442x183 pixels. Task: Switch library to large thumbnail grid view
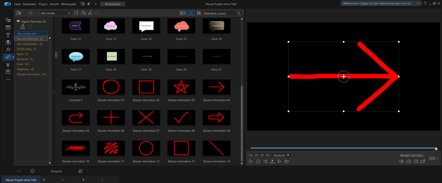pyautogui.click(x=191, y=13)
